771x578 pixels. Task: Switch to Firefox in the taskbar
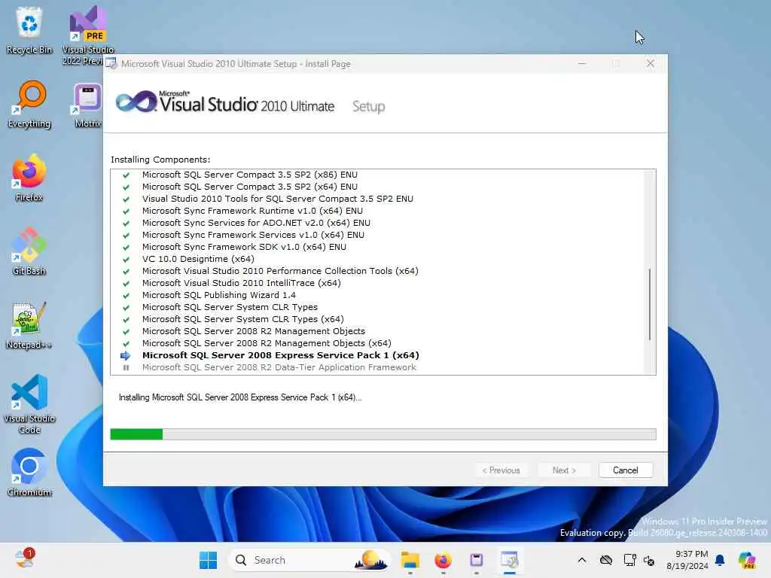coord(443,560)
